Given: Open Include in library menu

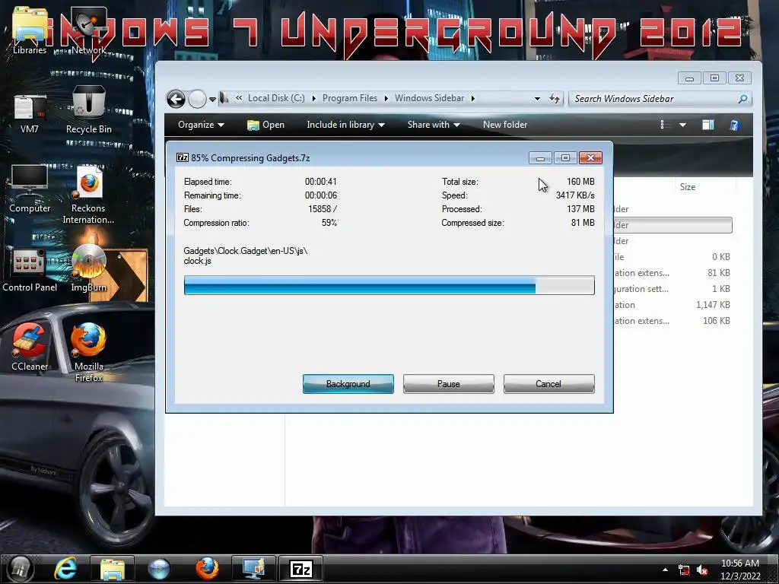Looking at the screenshot, I should point(345,125).
